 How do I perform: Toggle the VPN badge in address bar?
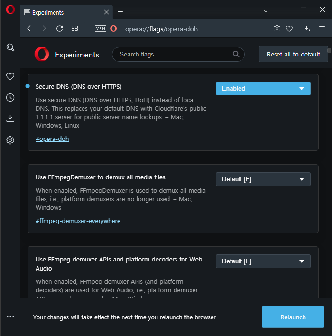[x=101, y=28]
